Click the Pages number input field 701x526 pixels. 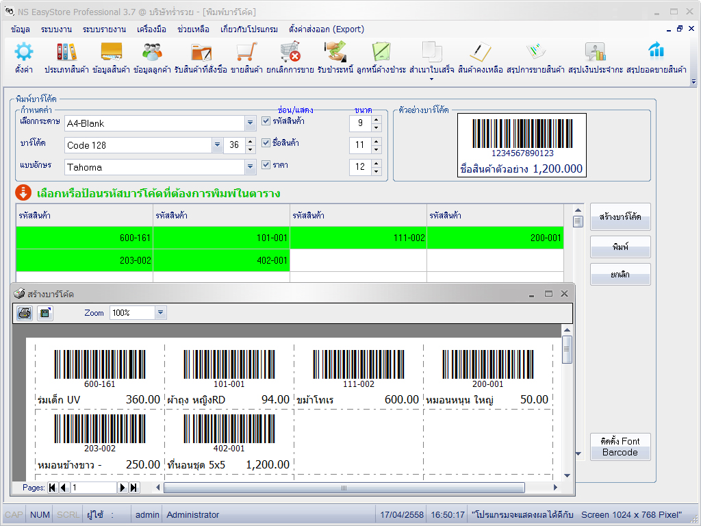[93, 488]
